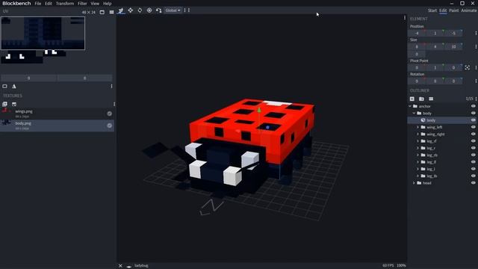
Task: Open the Global transform space dropdown
Action: (173, 10)
